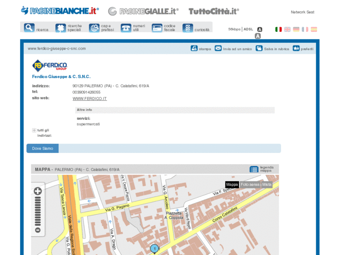The image size is (340, 255).
Task: Open Ferdico Giuseppe & C. S.N.C. title
Action: point(61,77)
